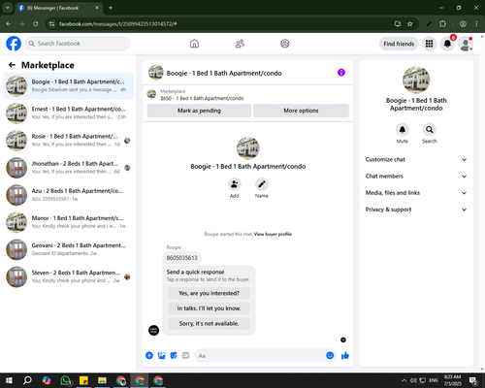Show hidden system tray icons

click(x=404, y=380)
